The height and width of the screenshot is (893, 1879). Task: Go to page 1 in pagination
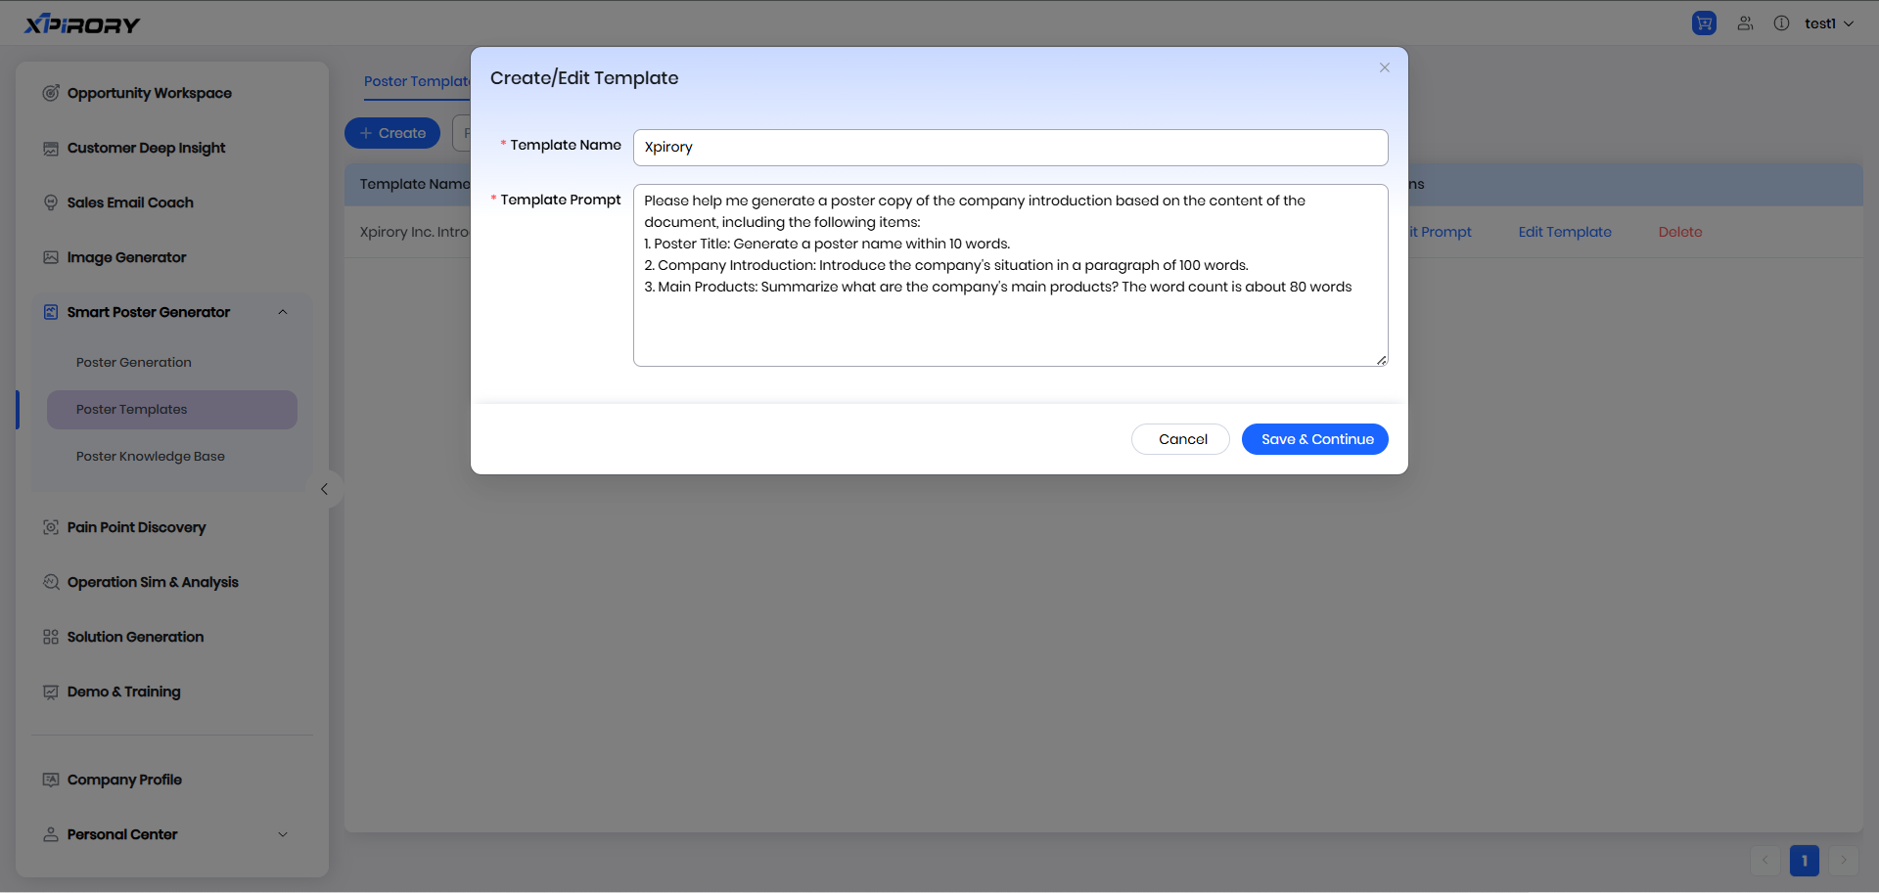tap(1804, 861)
